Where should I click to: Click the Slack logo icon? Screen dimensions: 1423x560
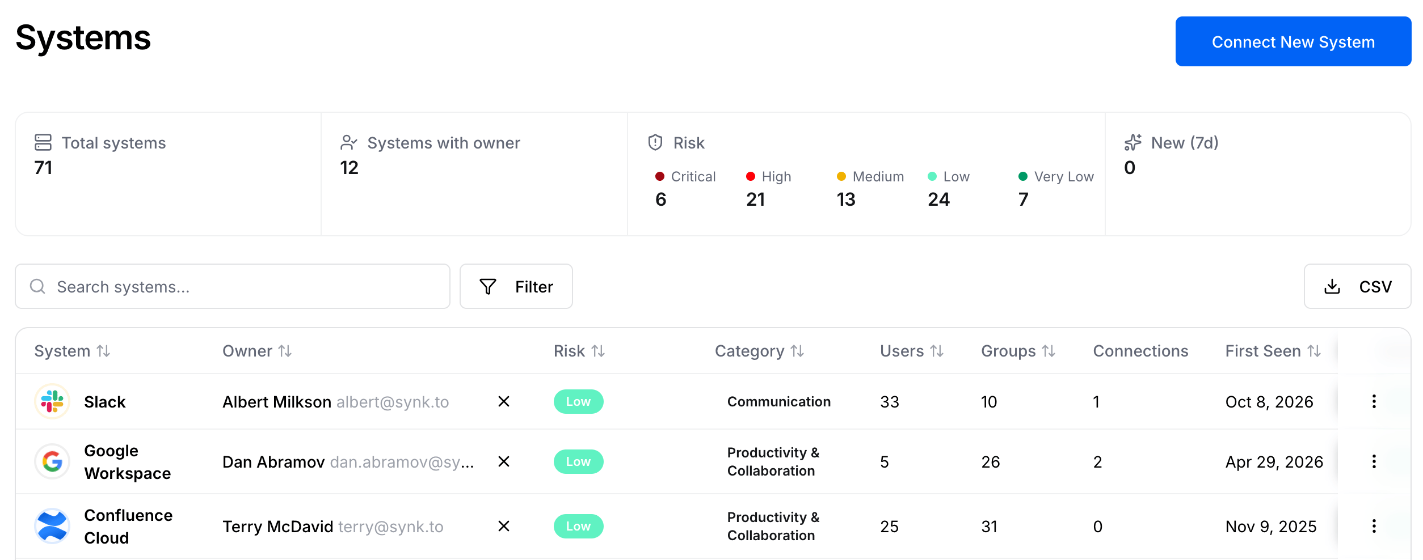point(52,401)
